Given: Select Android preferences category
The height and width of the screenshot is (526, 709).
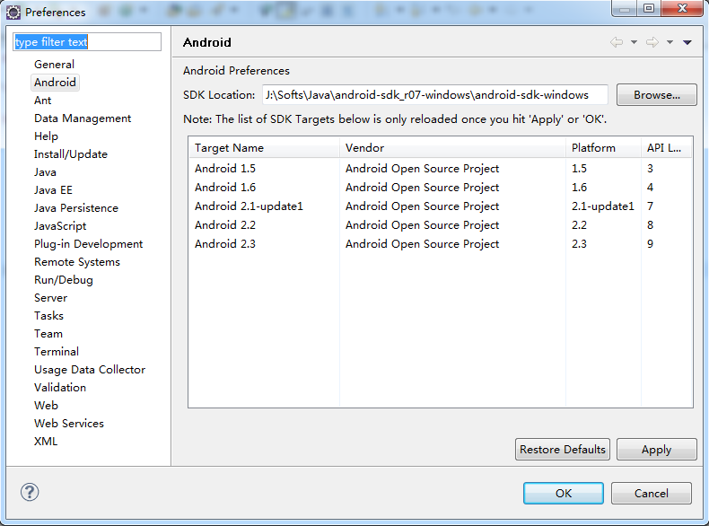Looking at the screenshot, I should [x=55, y=83].
